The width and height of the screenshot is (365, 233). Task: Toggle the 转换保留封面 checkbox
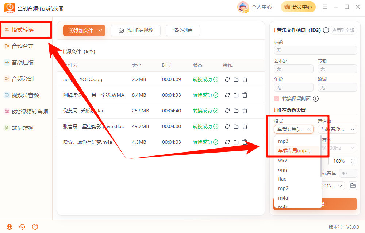click(277, 99)
